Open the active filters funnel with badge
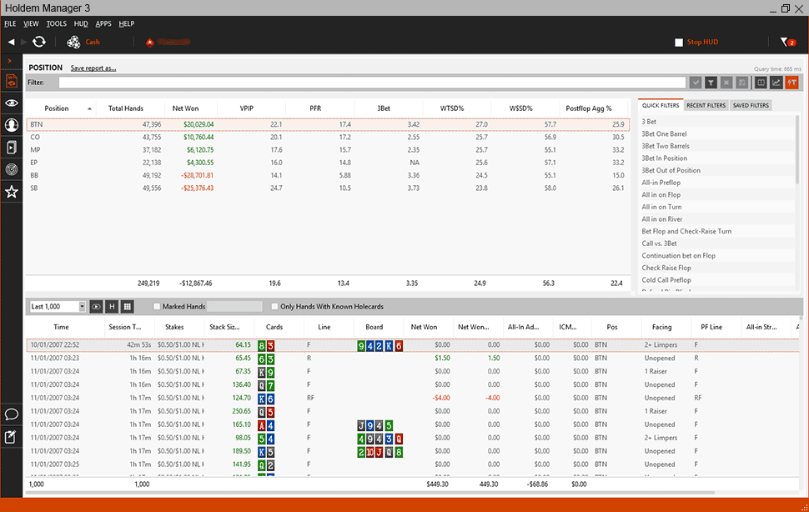The image size is (809, 512). pyautogui.click(x=786, y=42)
